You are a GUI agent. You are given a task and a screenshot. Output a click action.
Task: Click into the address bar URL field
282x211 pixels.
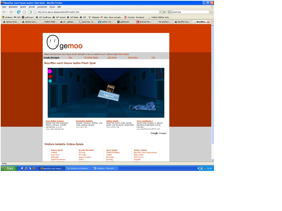97,12
